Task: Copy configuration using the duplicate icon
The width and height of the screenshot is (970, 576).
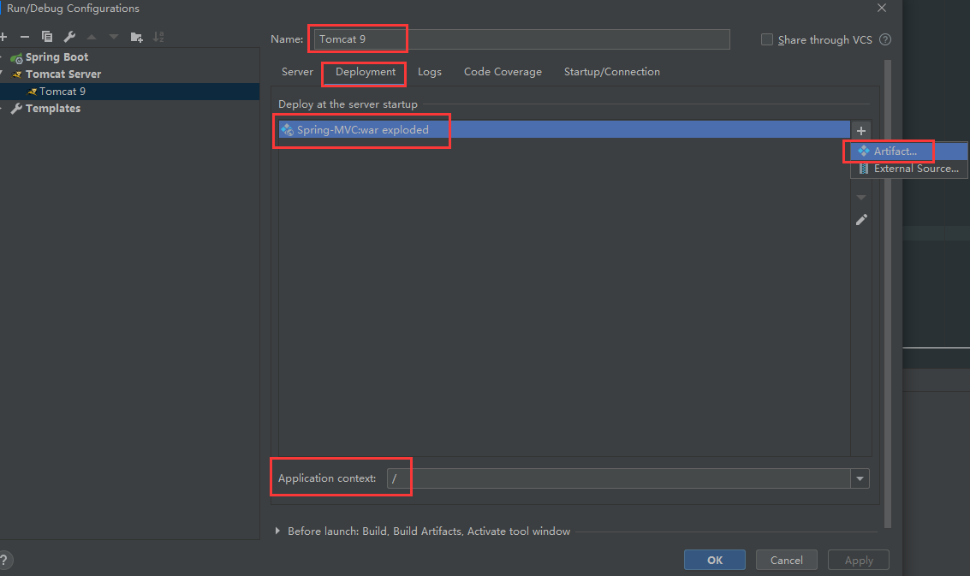Action: [47, 37]
